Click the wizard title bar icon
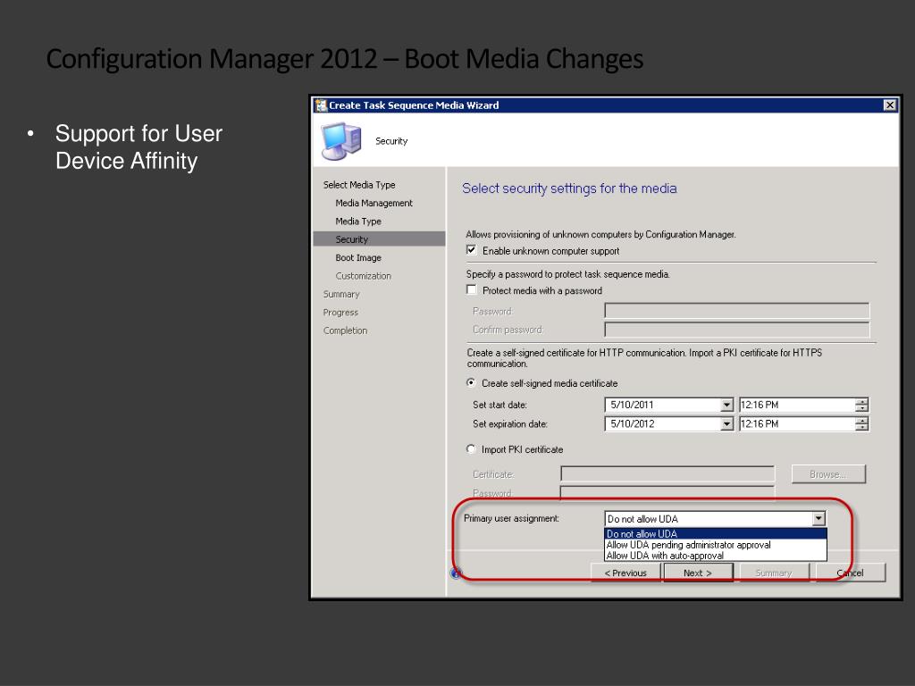 pos(321,105)
